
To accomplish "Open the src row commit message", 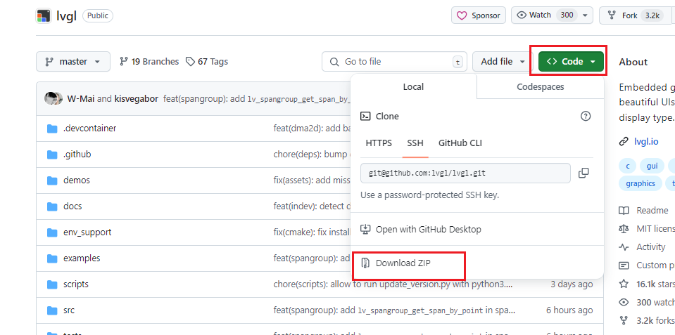I will click(x=394, y=310).
